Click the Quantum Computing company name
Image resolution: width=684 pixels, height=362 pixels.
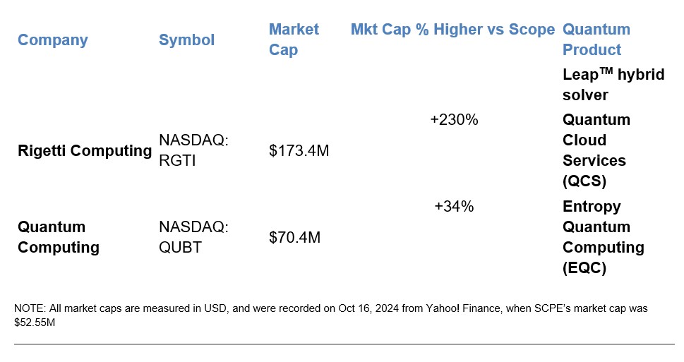[58, 237]
